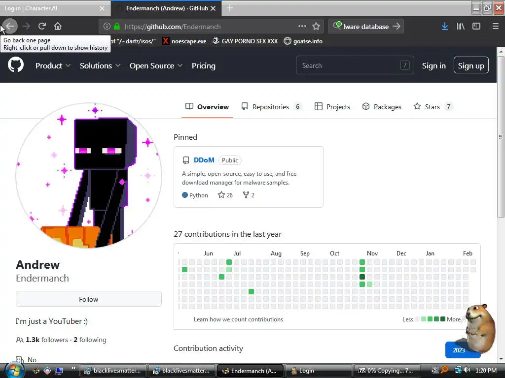Click the Sign up button

(x=471, y=65)
